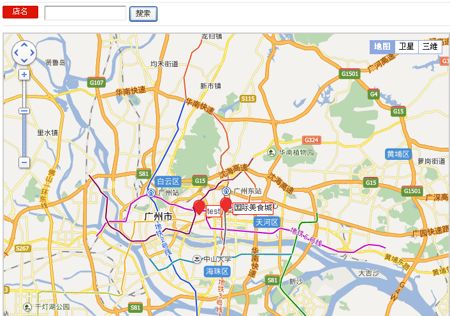Click the red 店名 label
The height and width of the screenshot is (316, 450).
(x=20, y=12)
